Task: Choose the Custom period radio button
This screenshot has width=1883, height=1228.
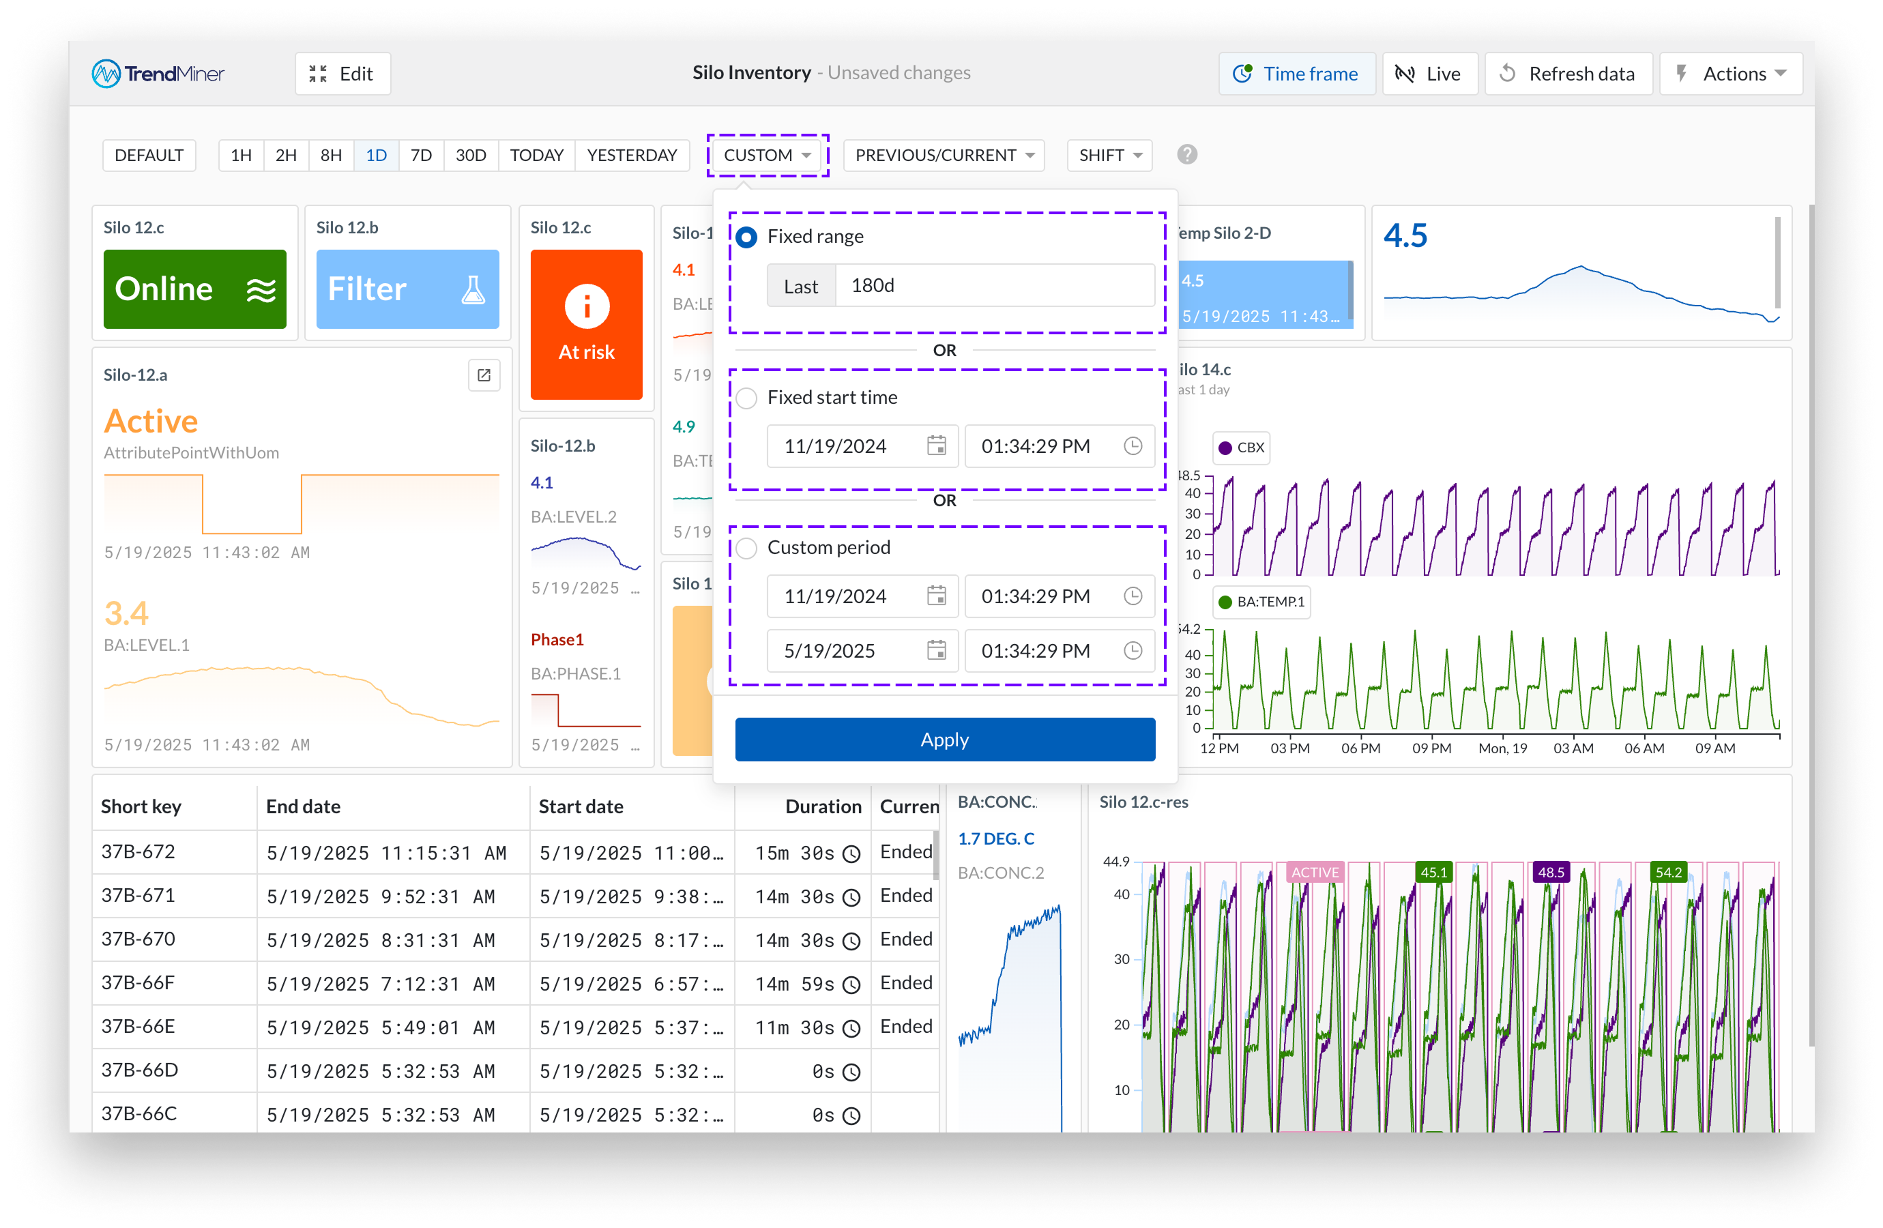Action: coord(746,548)
